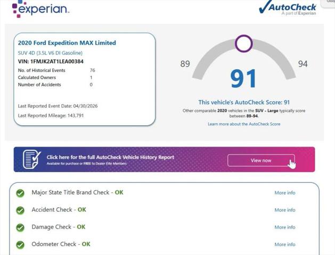Screen dimensions: 335x255
Task: Click the gauge high value 94
Action: 303,64
